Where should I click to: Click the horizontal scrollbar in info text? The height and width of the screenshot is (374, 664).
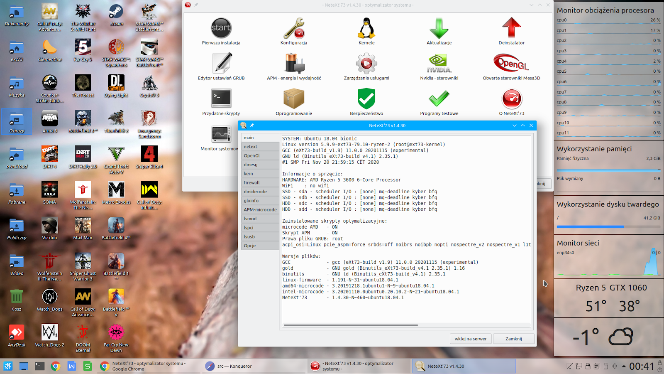(x=351, y=325)
